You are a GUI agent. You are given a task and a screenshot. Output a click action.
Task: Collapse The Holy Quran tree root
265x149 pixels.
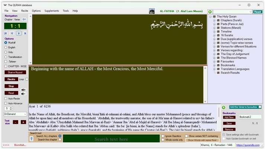(210, 17)
